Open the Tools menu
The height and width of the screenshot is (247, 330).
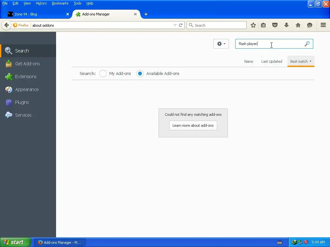77,3
